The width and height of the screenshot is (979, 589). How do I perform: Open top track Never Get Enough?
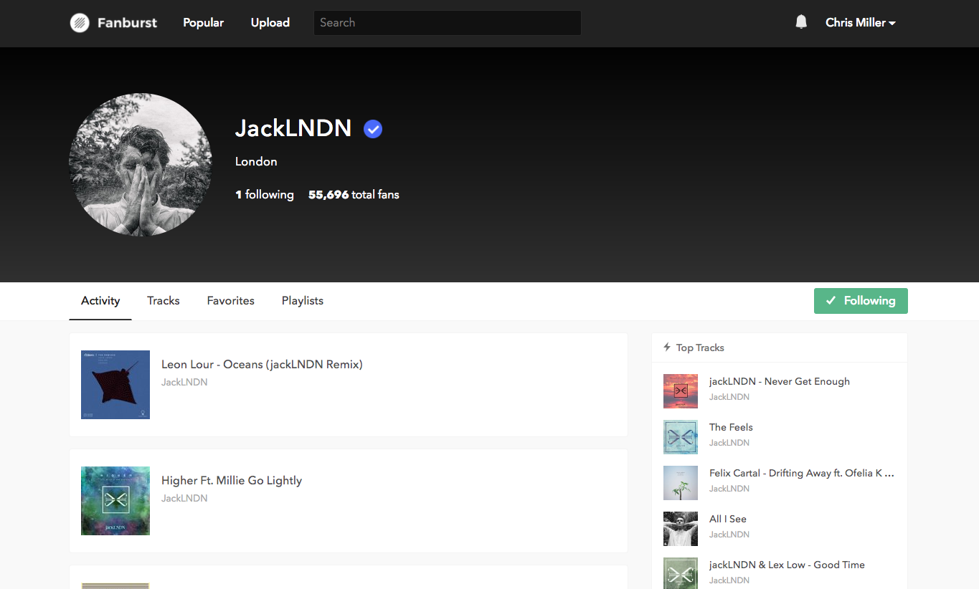[x=780, y=382]
